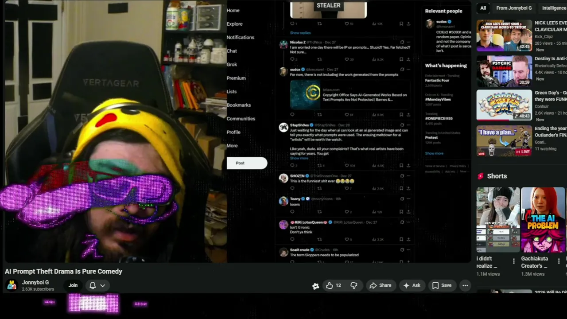Image resolution: width=567 pixels, height=319 pixels.
Task: Open the three-dot more actions menu under the video
Action: pyautogui.click(x=465, y=285)
